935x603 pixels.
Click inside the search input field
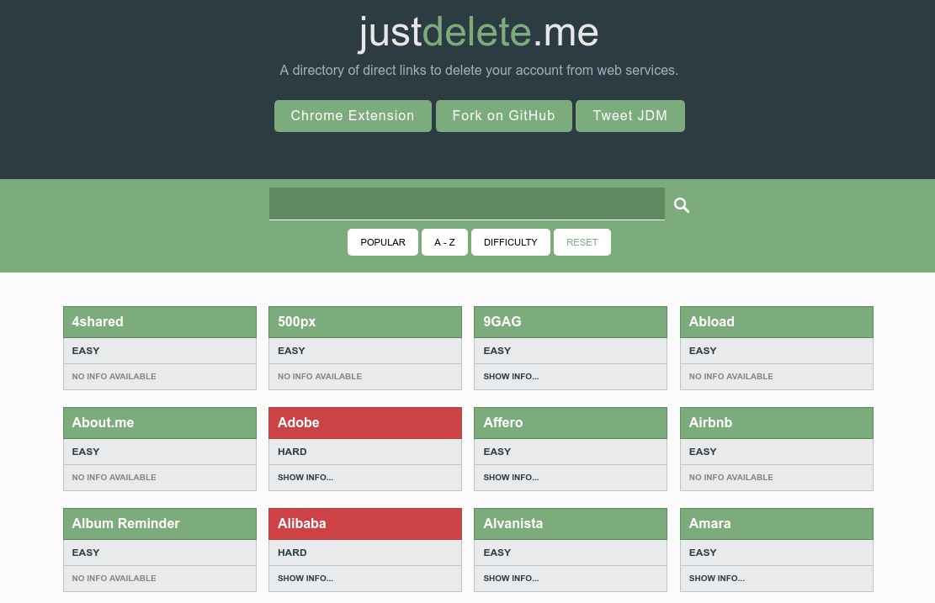pyautogui.click(x=467, y=203)
